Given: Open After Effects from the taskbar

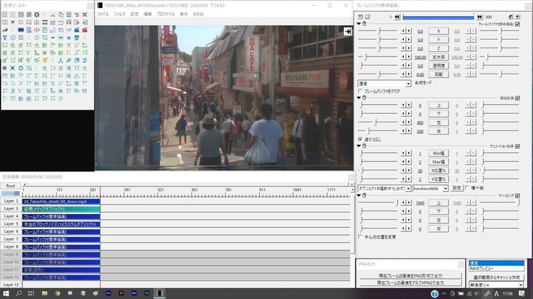Looking at the screenshot, I should coord(109,293).
